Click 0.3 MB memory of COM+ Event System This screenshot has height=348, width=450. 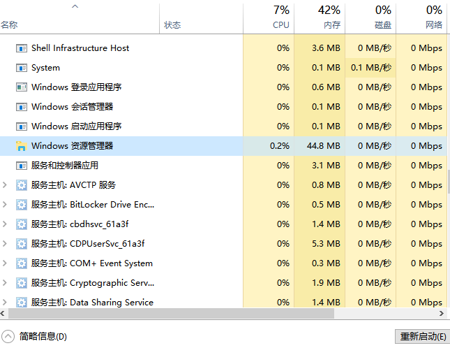tap(326, 263)
